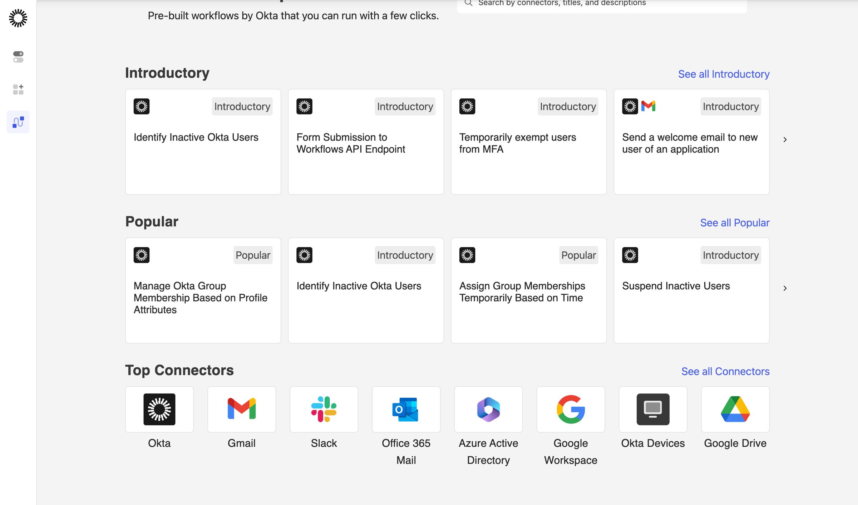Click the Gmail label under the connector
The image size is (858, 505).
[x=242, y=443]
